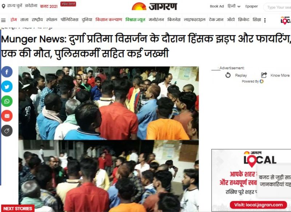Expand the हिन्दी language dropdown
This screenshot has height=212, width=291.
coord(234,6)
